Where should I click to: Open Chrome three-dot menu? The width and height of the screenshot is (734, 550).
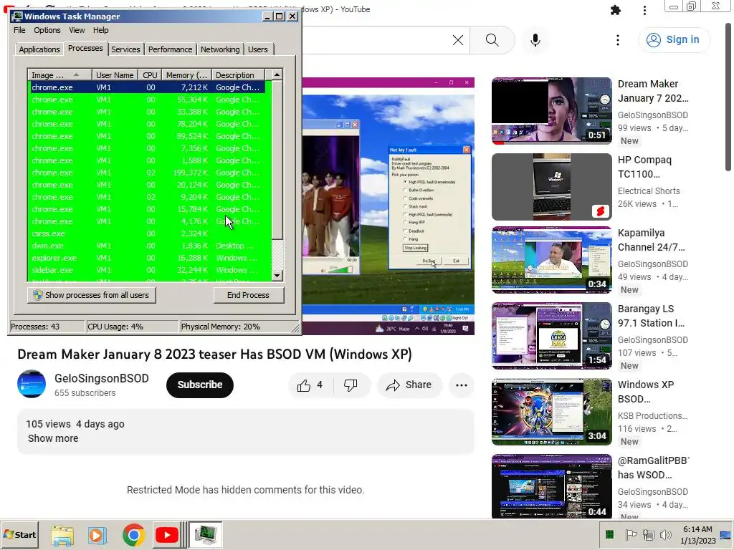(x=644, y=10)
